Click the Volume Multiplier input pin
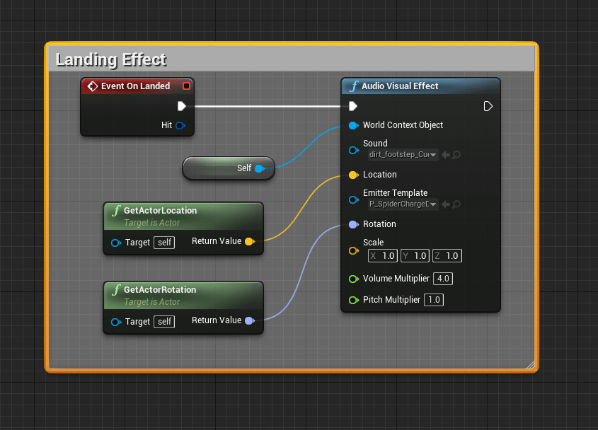This screenshot has width=598, height=430. pos(353,279)
